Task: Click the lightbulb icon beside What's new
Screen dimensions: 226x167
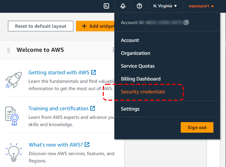Action: tap(14, 152)
